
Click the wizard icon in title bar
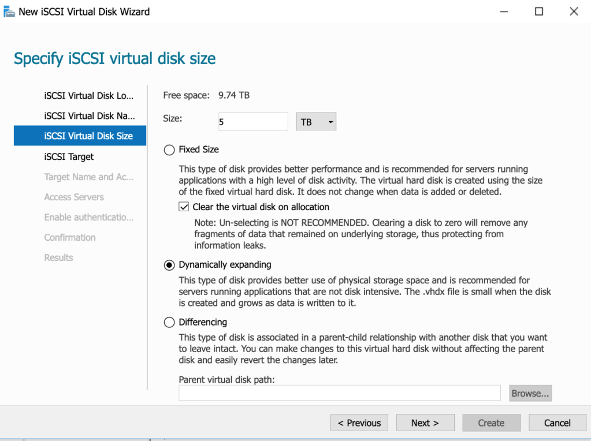[x=9, y=12]
